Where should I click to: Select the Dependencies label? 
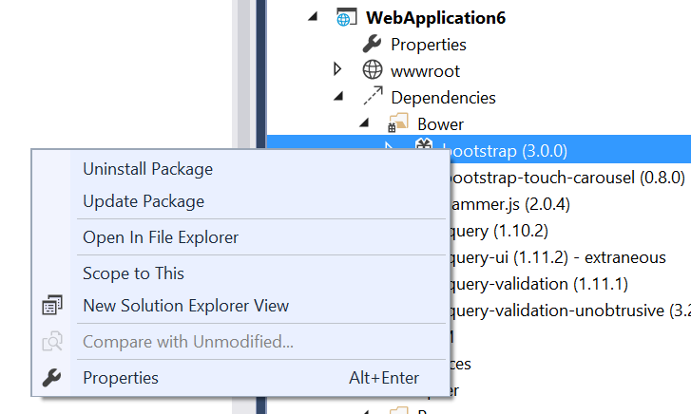(443, 98)
